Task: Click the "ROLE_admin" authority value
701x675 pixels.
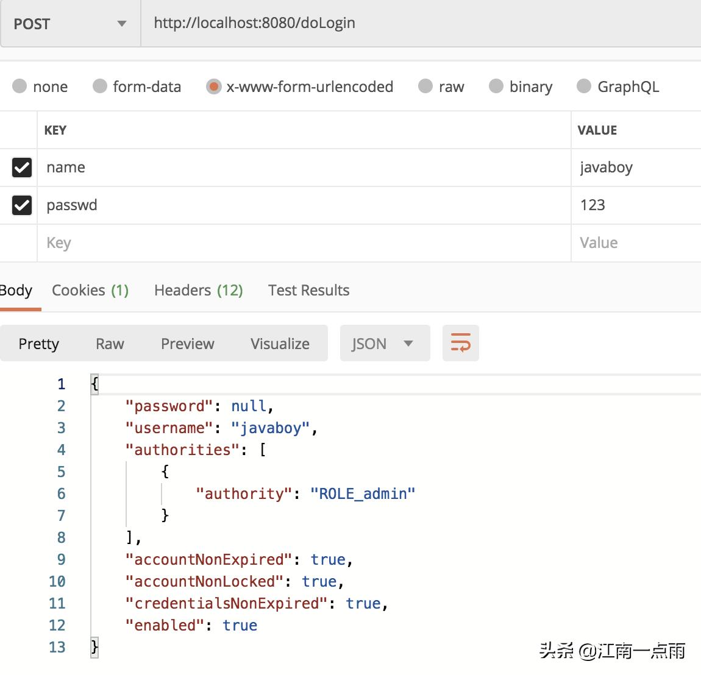Action: pos(363,493)
